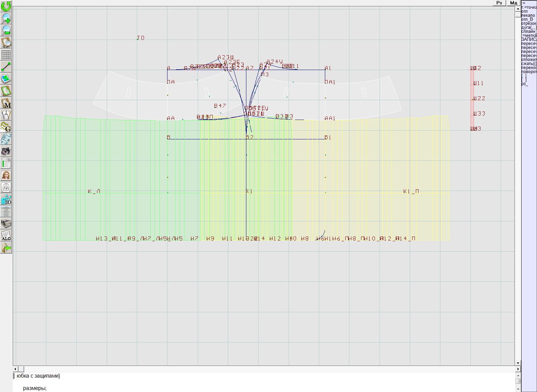Select the 'ЗАПИСАТЬ' command in list

tap(529, 40)
